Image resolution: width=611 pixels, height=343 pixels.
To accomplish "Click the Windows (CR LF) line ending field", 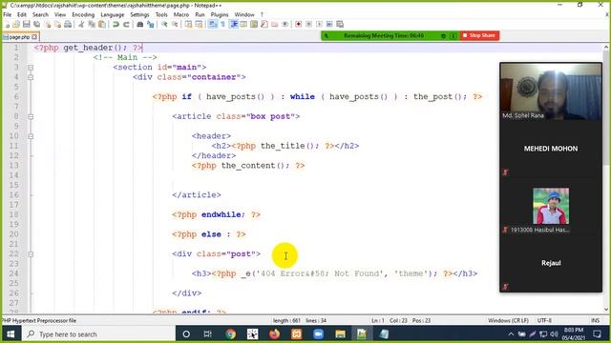I will pyautogui.click(x=508, y=321).
